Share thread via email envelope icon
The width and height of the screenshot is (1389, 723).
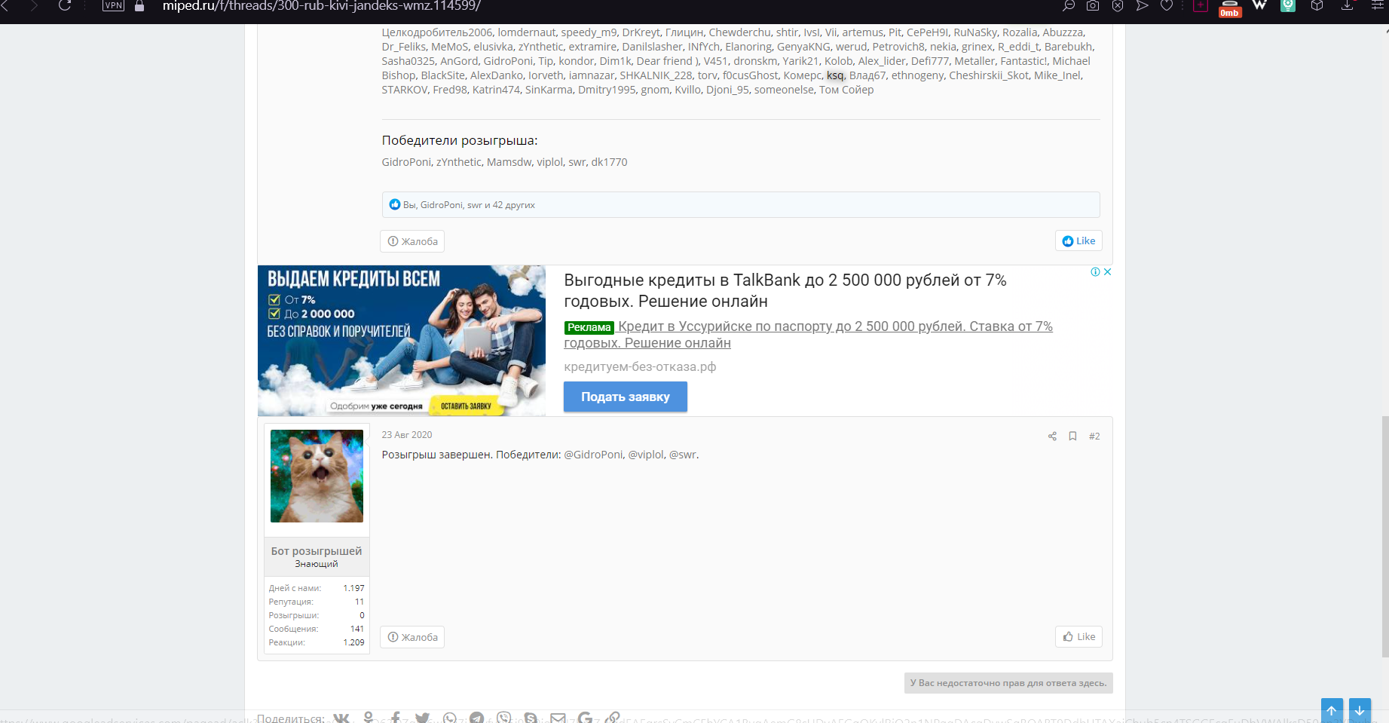pyautogui.click(x=558, y=718)
